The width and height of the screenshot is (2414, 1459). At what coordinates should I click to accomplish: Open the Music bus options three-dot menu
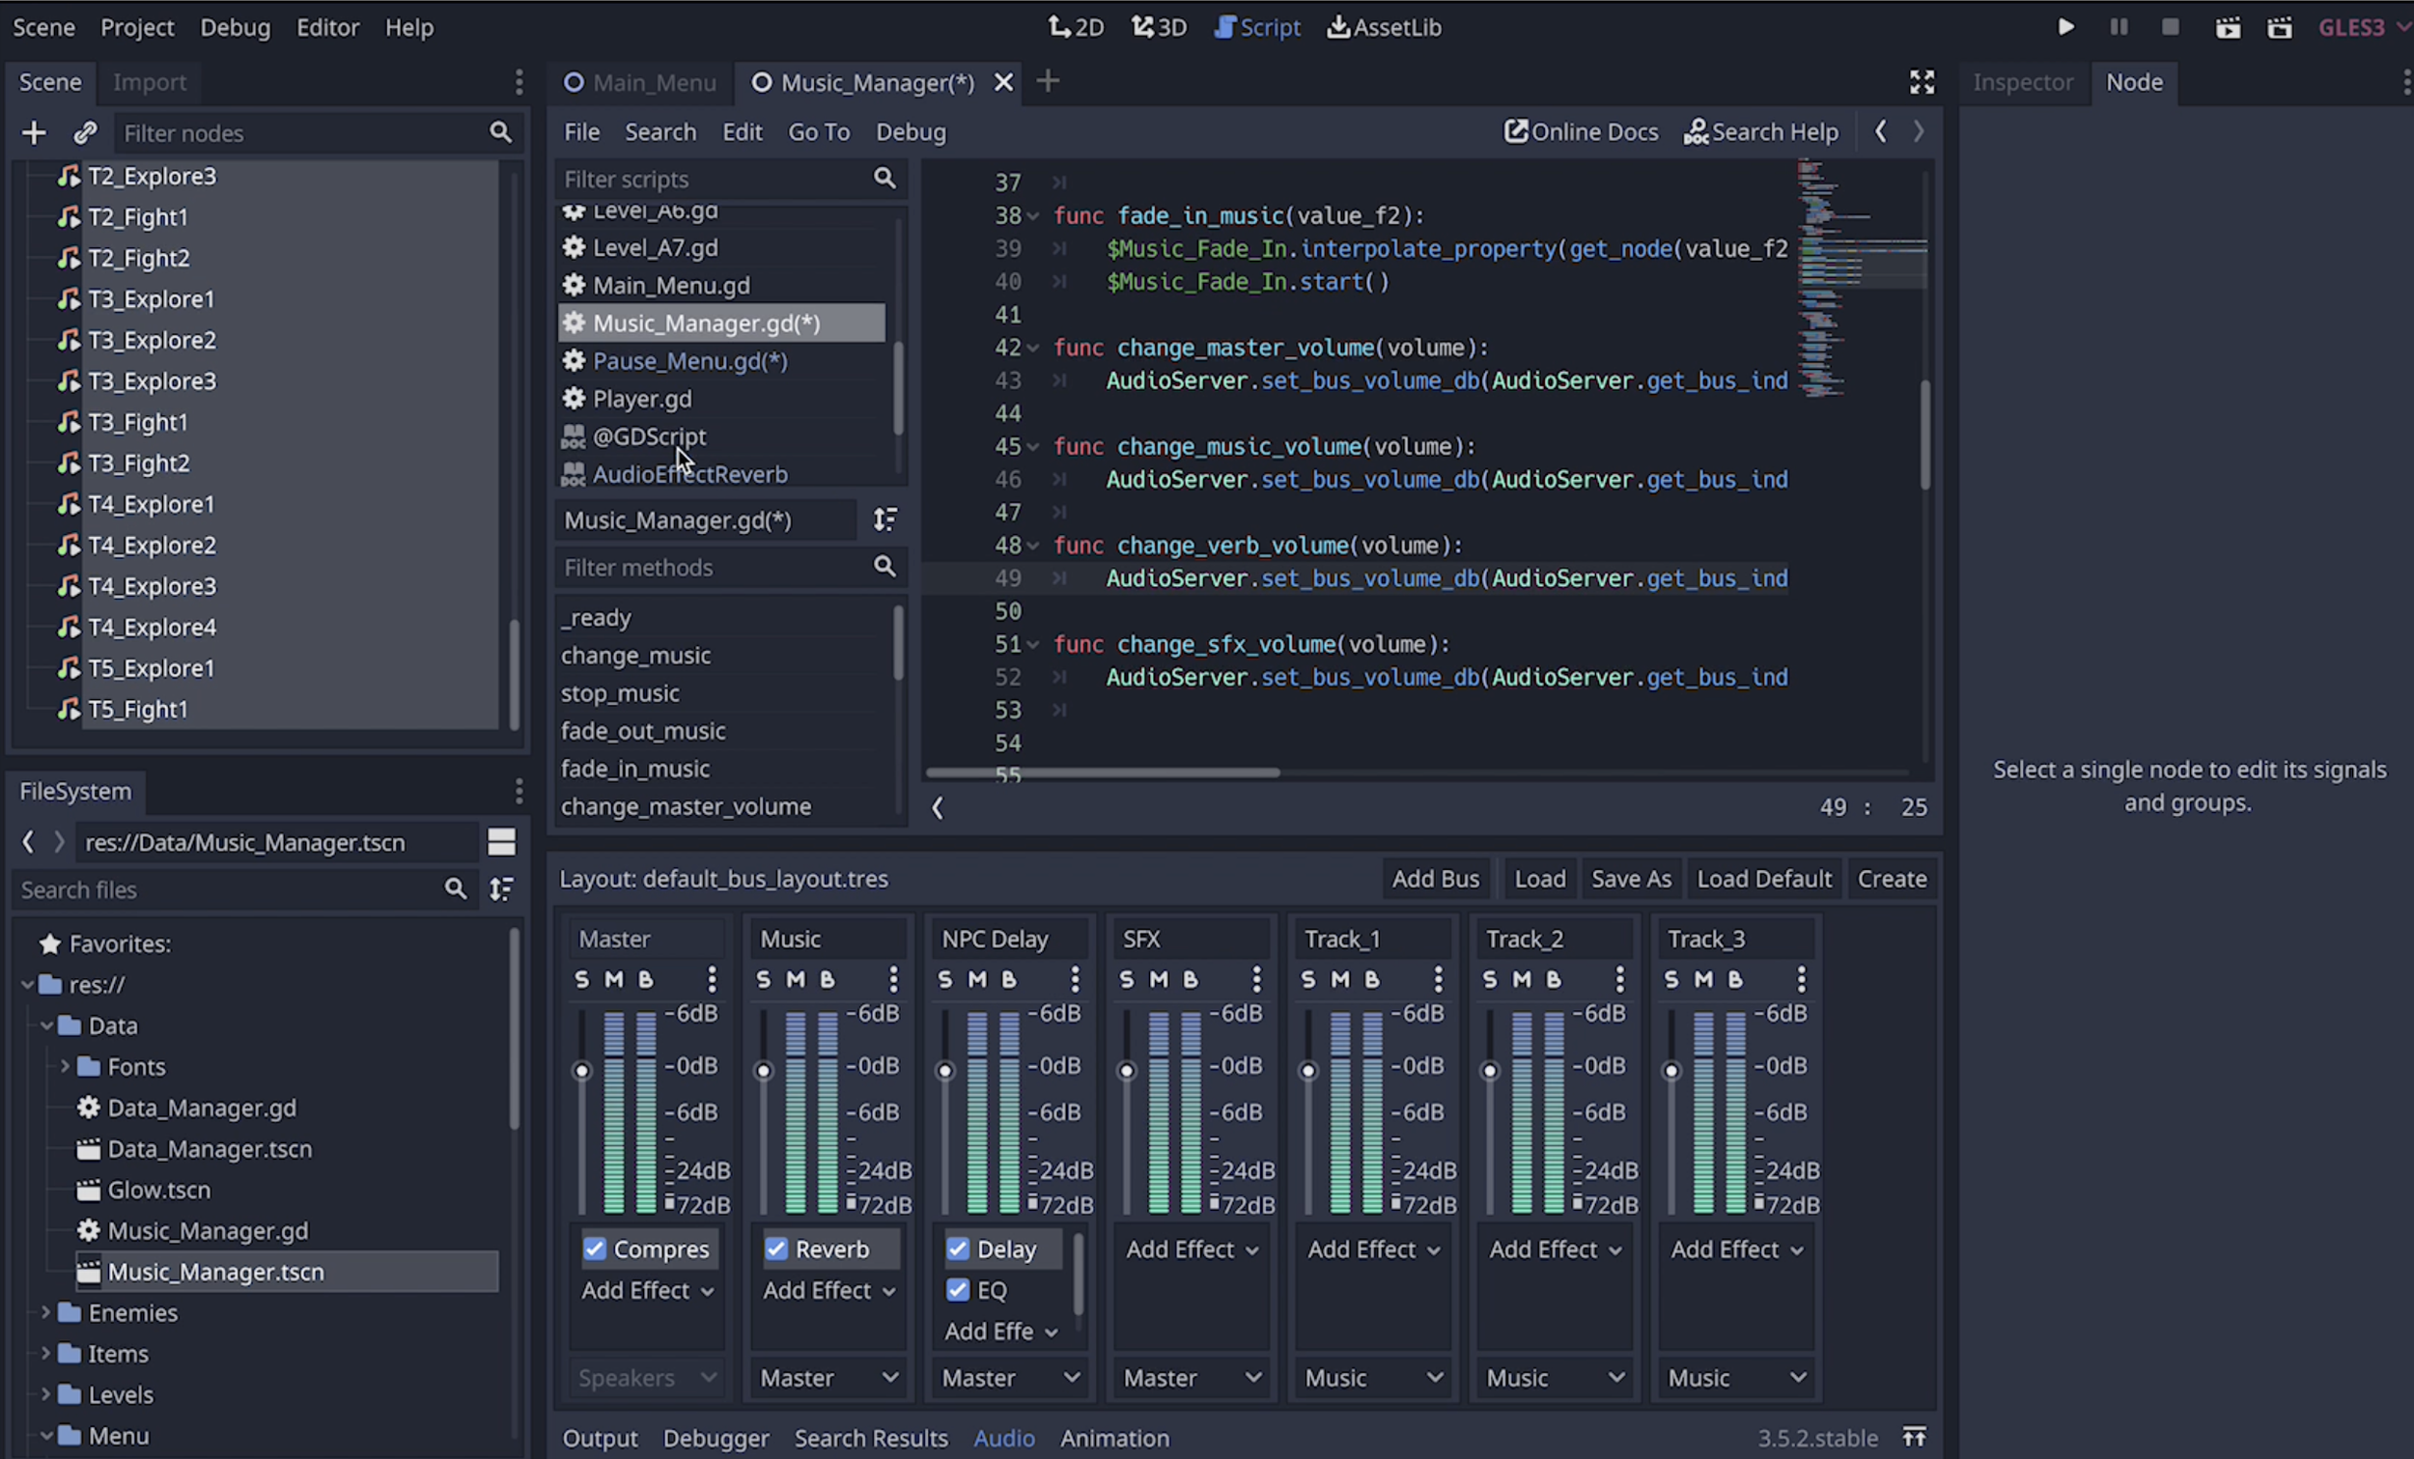[892, 978]
